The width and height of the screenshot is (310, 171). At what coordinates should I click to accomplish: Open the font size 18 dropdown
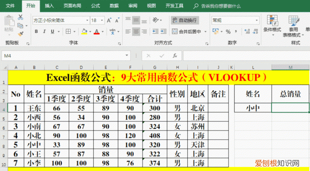pyautogui.click(x=102, y=20)
